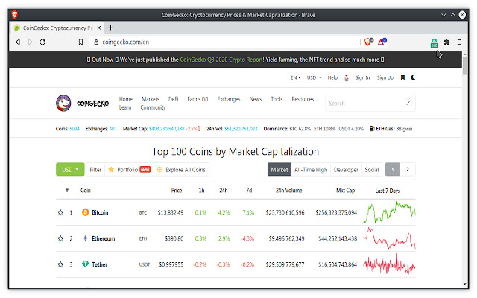Click the candy jar icon next to Help
Screen dimensions: 477x298
point(347,78)
